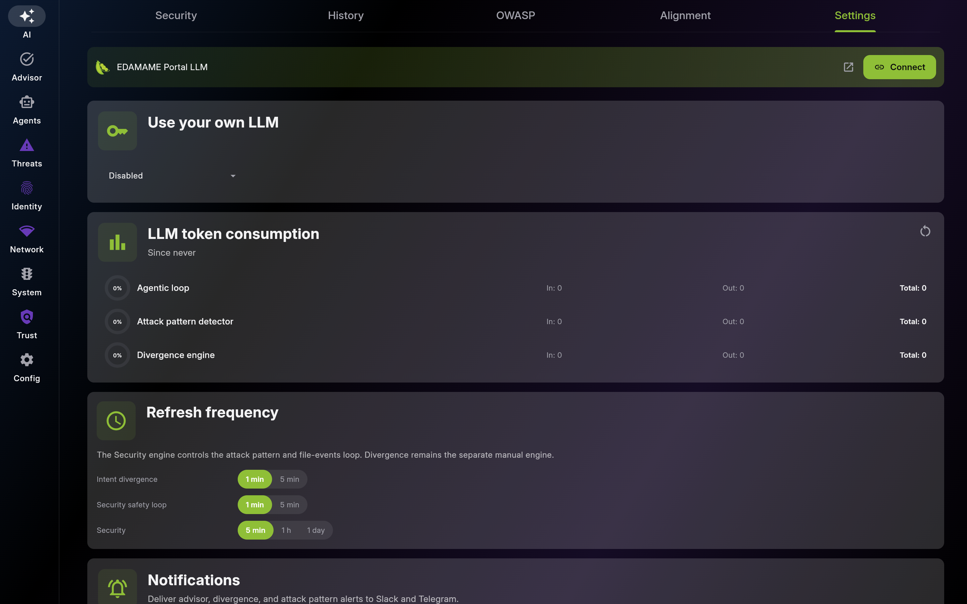The image size is (967, 604).
Task: Click Agentic loop Total: 0 value
Action: [x=913, y=288]
